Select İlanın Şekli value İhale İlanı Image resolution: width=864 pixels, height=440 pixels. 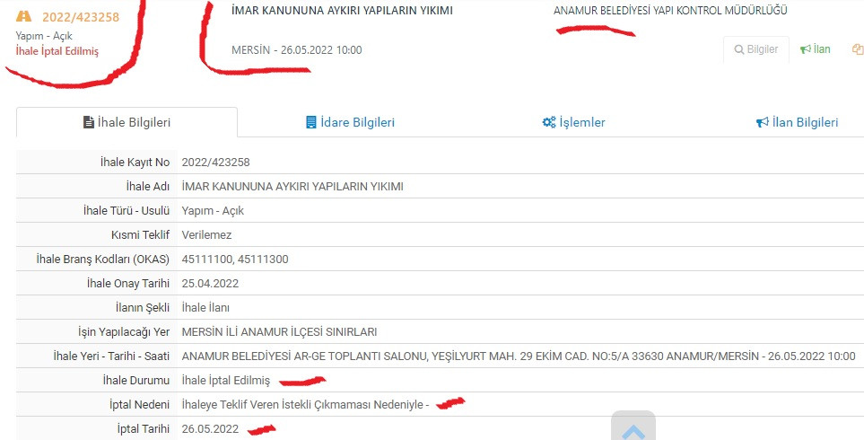tap(205, 308)
